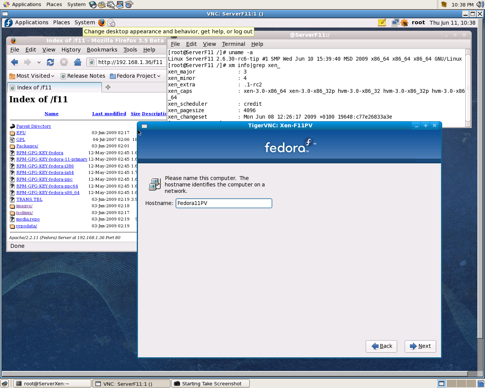Click the TigerVNC window menu icon
485x388 pixels.
click(144, 126)
